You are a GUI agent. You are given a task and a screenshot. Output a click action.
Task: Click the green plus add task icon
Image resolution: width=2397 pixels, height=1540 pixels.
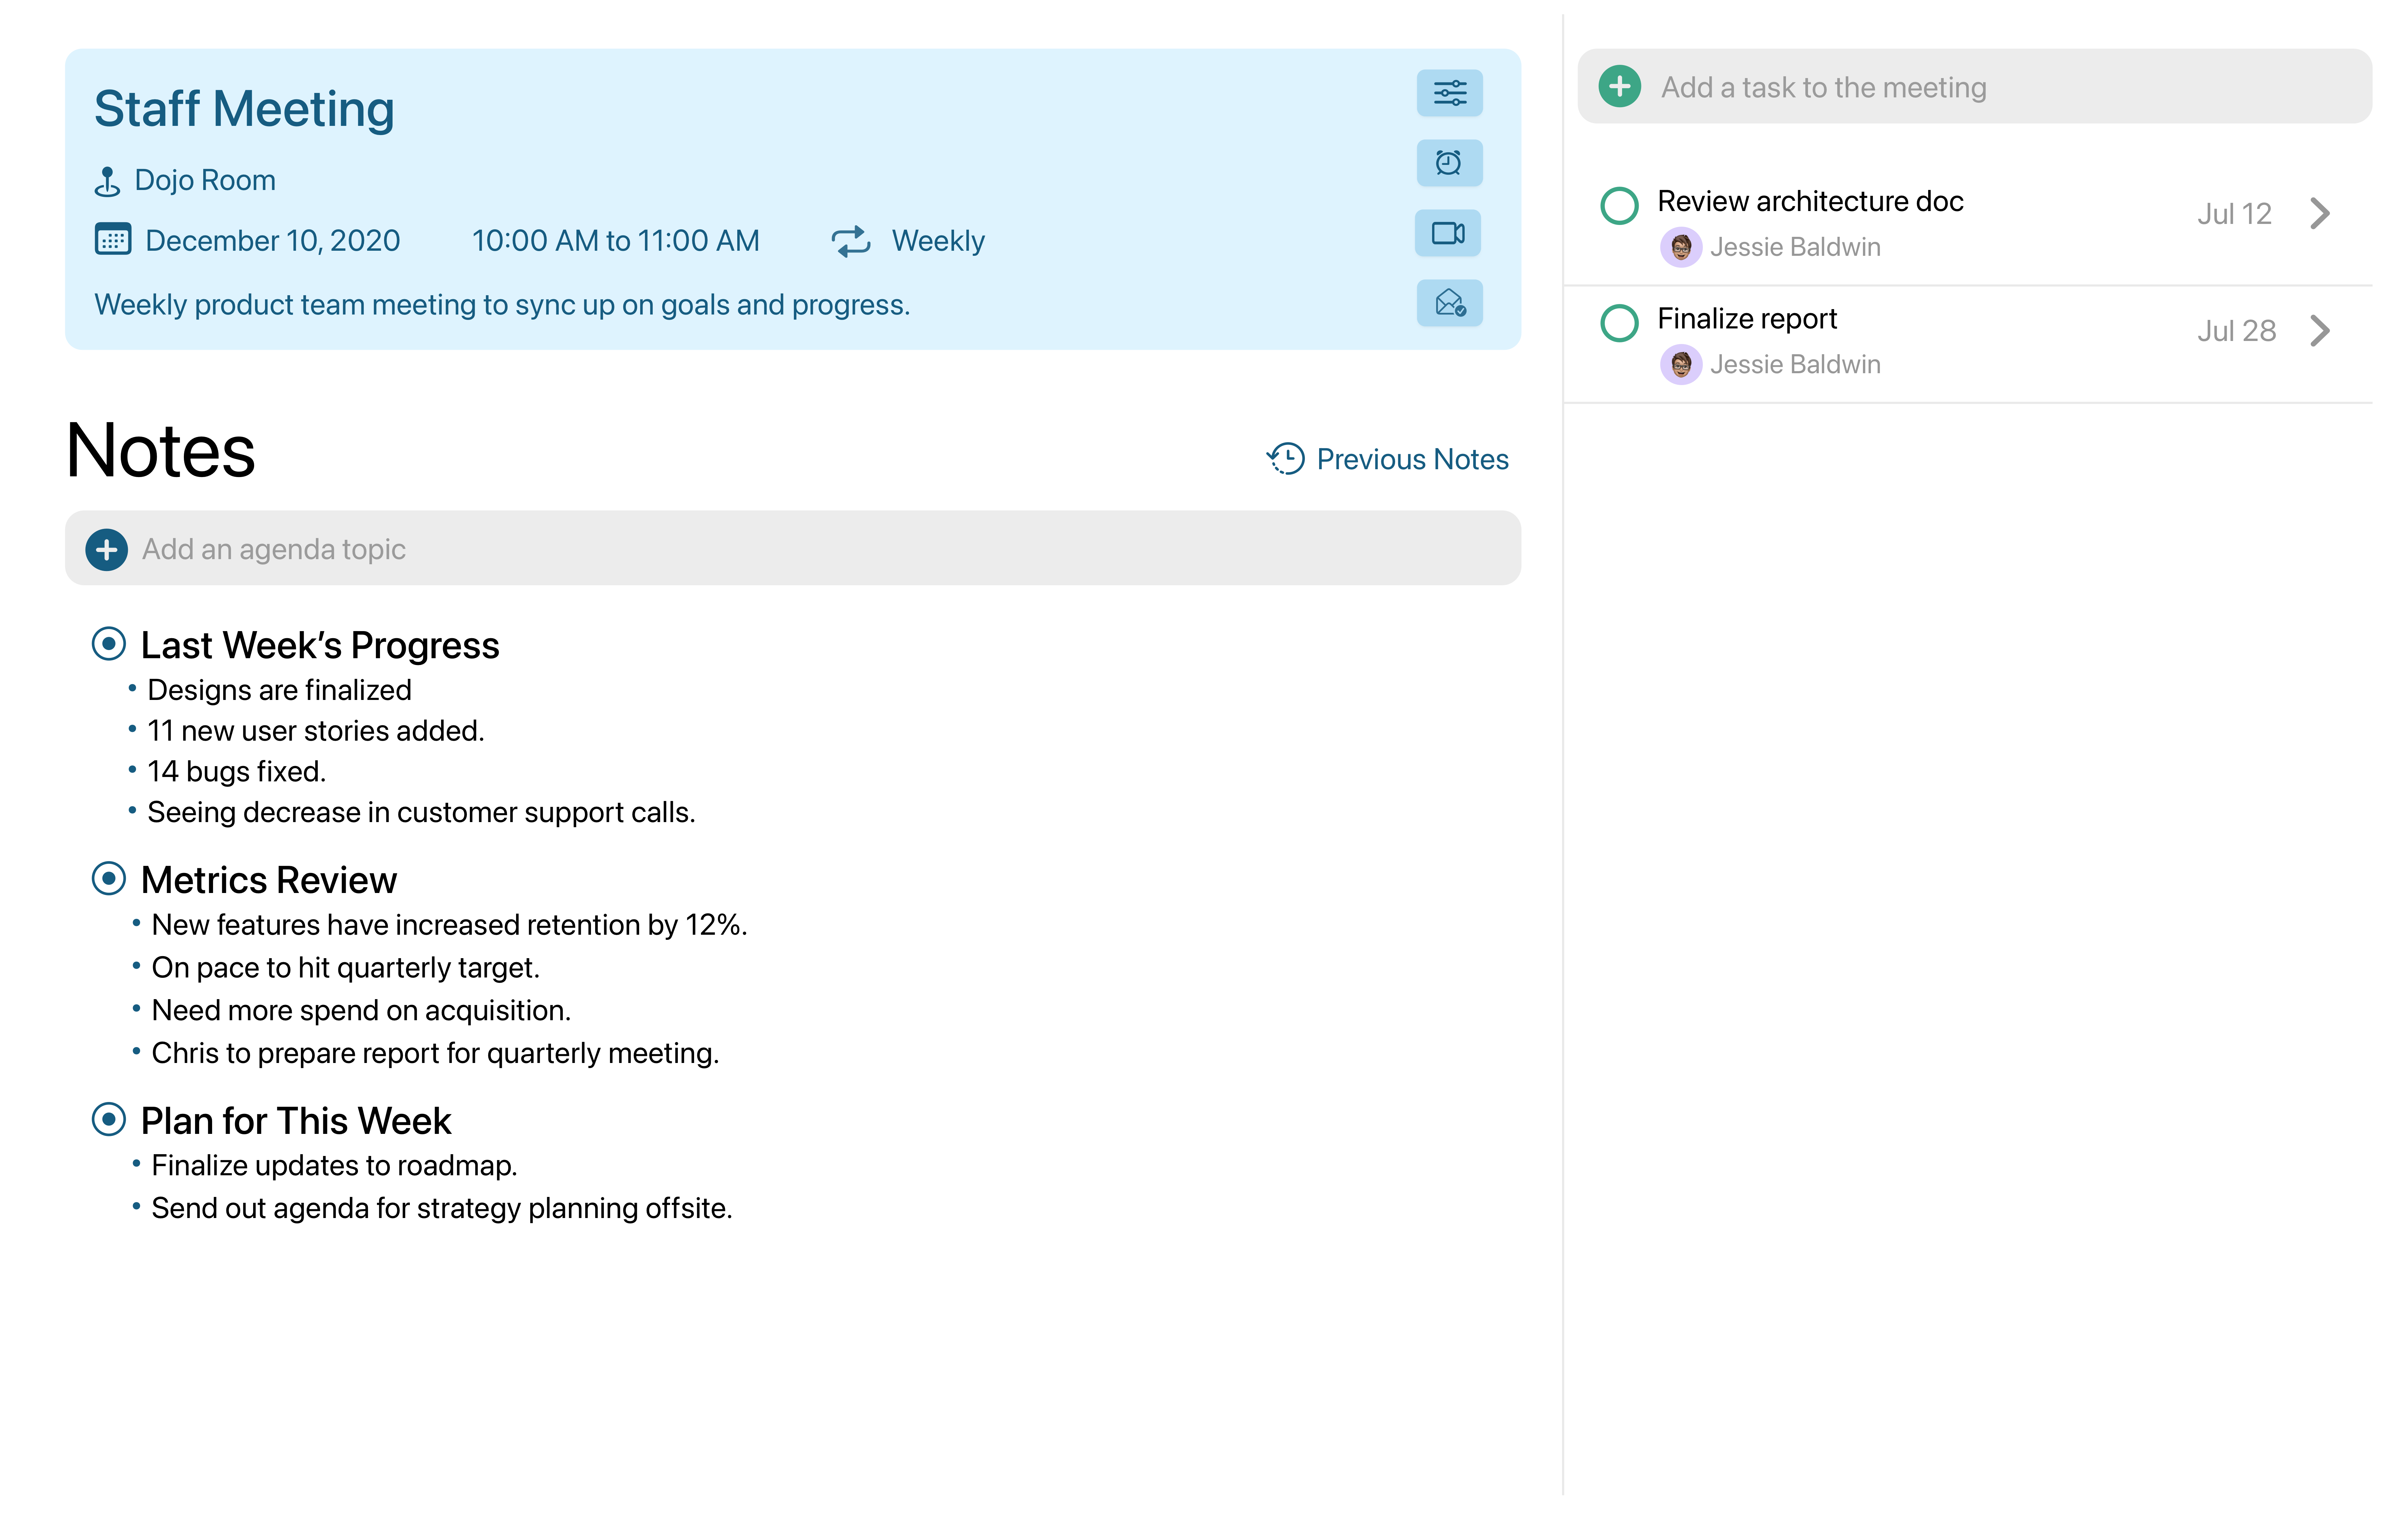pos(1619,87)
